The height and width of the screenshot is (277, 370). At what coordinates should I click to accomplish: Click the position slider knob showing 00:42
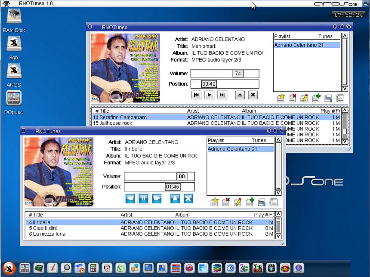[x=209, y=84]
